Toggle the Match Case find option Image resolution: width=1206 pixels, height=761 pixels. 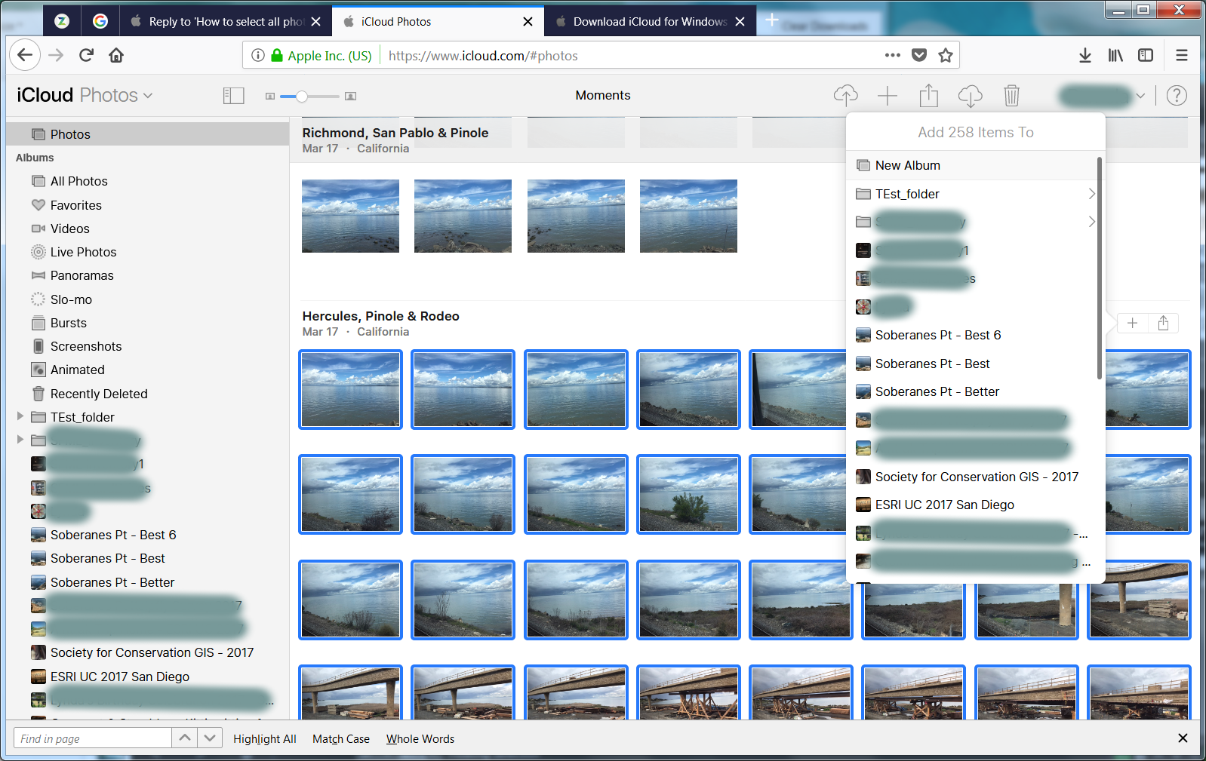341,739
